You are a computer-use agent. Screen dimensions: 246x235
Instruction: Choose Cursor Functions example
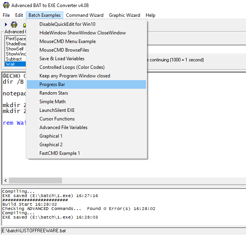coord(86,119)
